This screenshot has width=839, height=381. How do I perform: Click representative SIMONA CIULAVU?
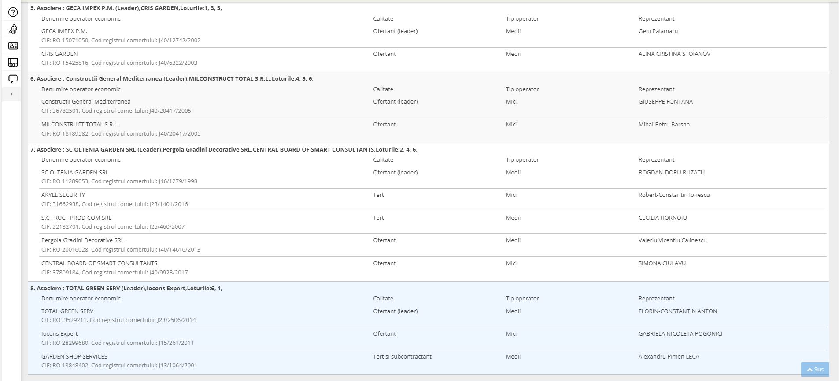[x=662, y=263]
